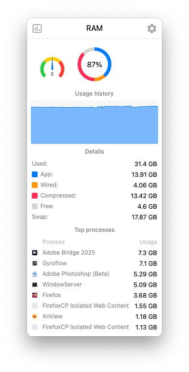189x372 pixels.
Task: Select the 1.13 GB FirefoxCP Isolated Web Content row
Action: coord(94,327)
